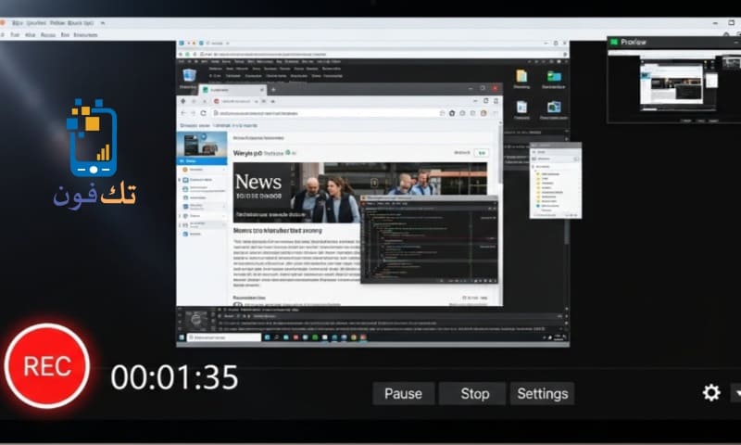Click the green button right of page title
Viewport: 741px width, 445px height.
(x=482, y=153)
